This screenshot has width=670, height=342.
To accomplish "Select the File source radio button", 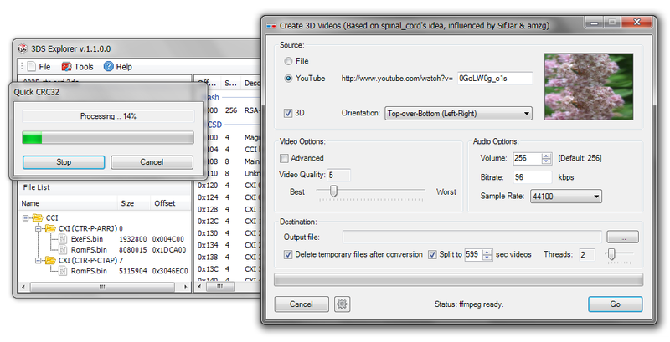I will pos(290,61).
